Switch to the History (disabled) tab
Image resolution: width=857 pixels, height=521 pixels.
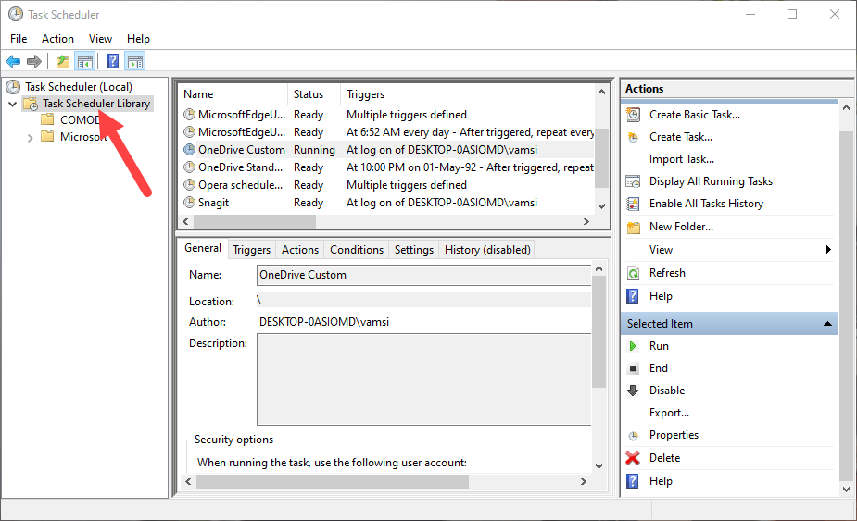point(487,250)
